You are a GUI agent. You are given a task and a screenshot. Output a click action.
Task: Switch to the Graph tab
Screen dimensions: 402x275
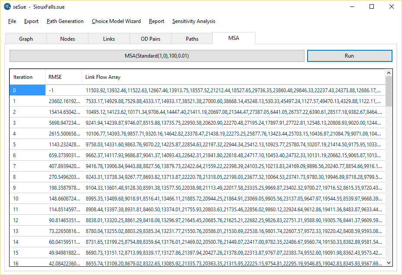pos(26,39)
